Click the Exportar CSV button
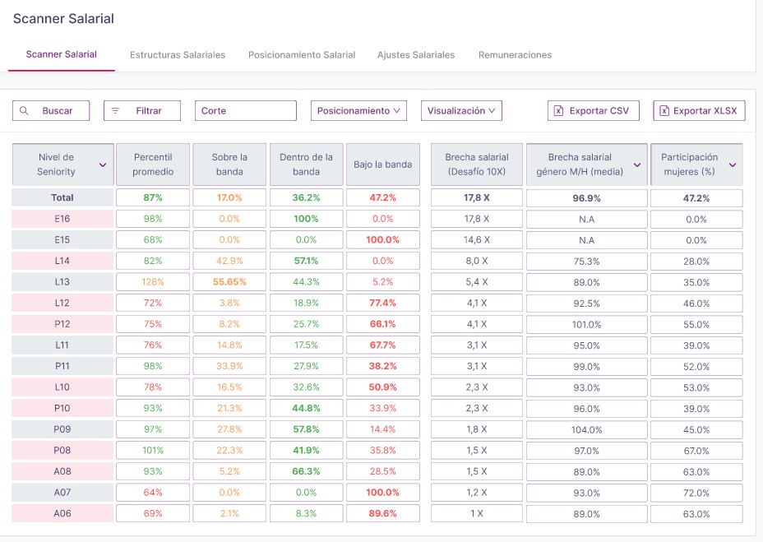763x542 pixels. click(593, 111)
